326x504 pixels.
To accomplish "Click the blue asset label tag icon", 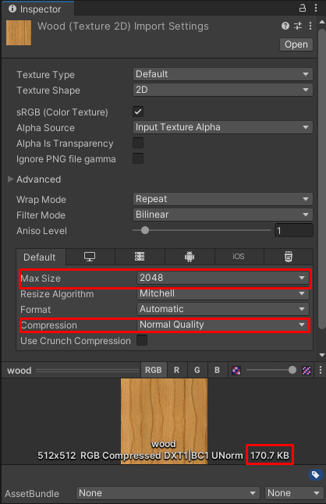I will (315, 475).
